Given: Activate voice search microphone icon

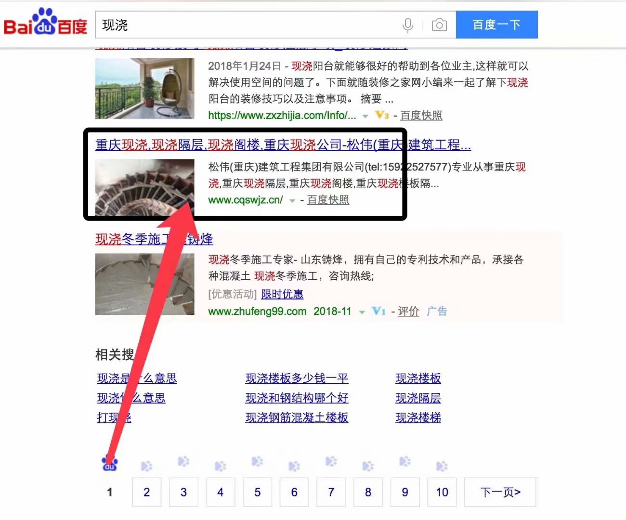Looking at the screenshot, I should (x=407, y=25).
